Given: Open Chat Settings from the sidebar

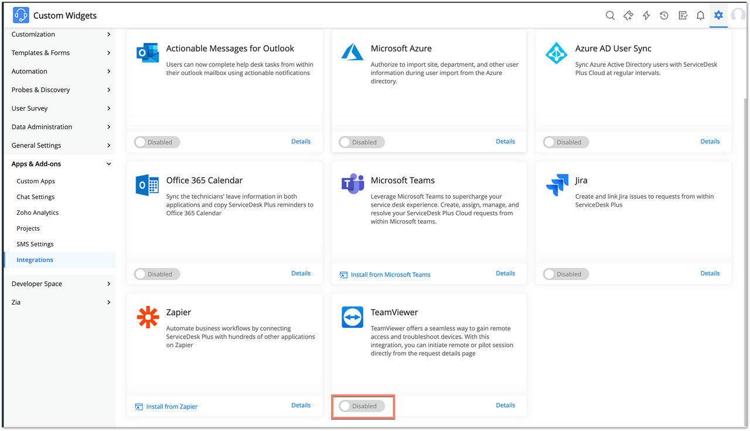Looking at the screenshot, I should tap(35, 197).
